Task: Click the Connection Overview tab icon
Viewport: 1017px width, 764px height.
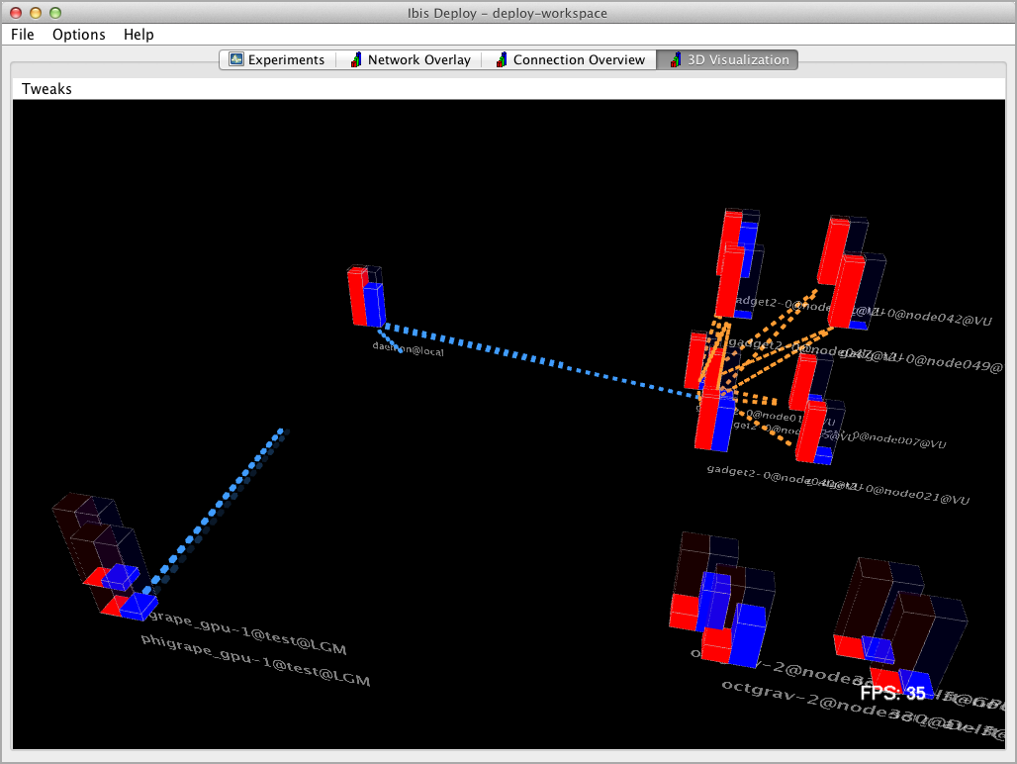Action: [502, 59]
